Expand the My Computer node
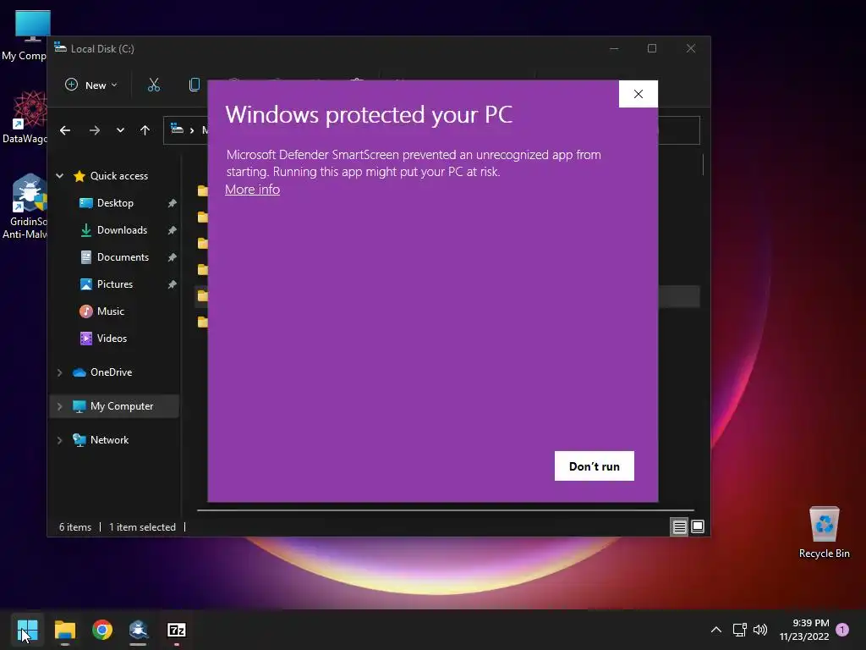The width and height of the screenshot is (866, 650). (60, 406)
